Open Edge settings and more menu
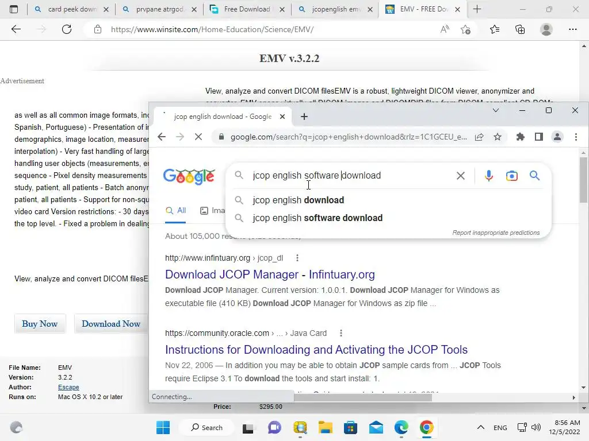Image resolution: width=589 pixels, height=441 pixels. 572,29
